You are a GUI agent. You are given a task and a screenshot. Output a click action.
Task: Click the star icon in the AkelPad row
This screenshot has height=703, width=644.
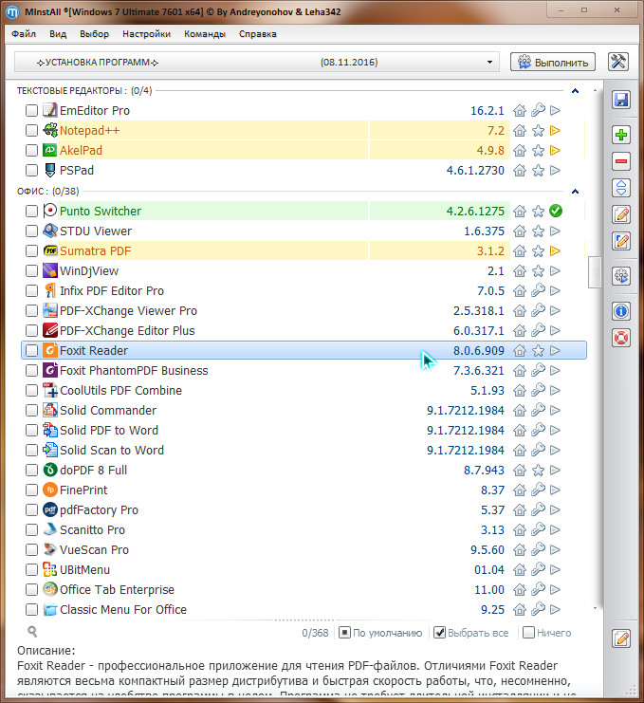point(538,151)
